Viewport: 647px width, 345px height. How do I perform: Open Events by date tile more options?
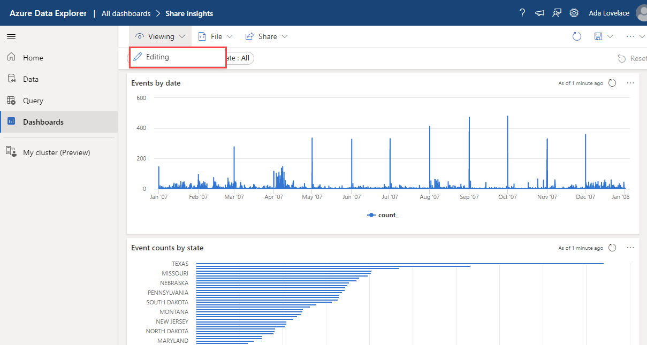pos(630,83)
